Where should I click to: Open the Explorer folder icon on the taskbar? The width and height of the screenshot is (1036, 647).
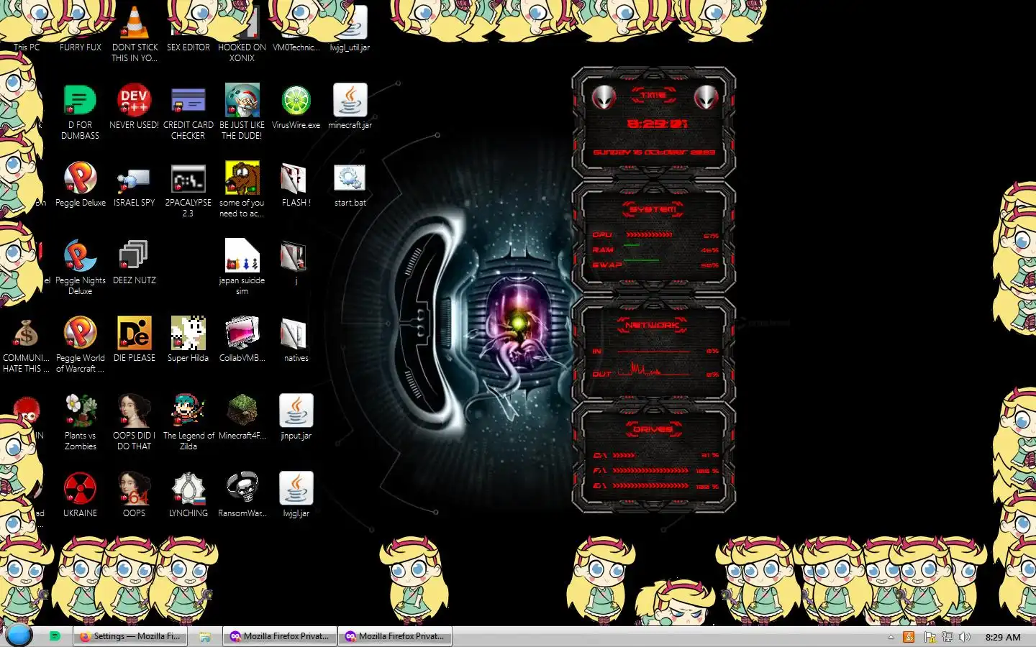coord(205,636)
